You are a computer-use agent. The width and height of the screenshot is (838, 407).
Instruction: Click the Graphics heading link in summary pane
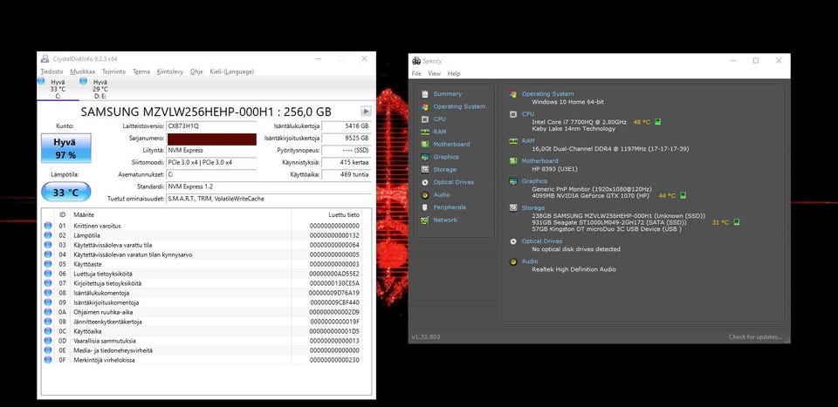(534, 181)
